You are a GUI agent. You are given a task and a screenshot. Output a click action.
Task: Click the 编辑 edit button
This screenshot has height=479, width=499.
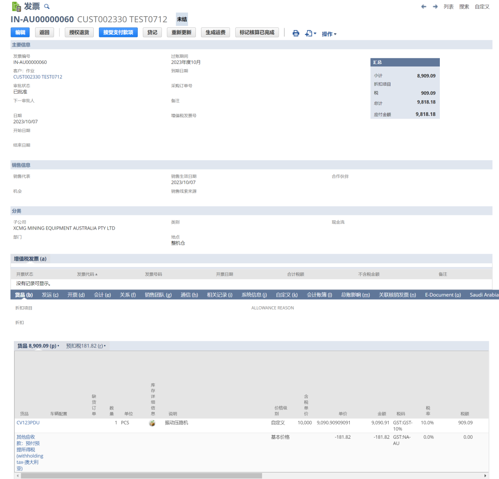click(x=20, y=32)
